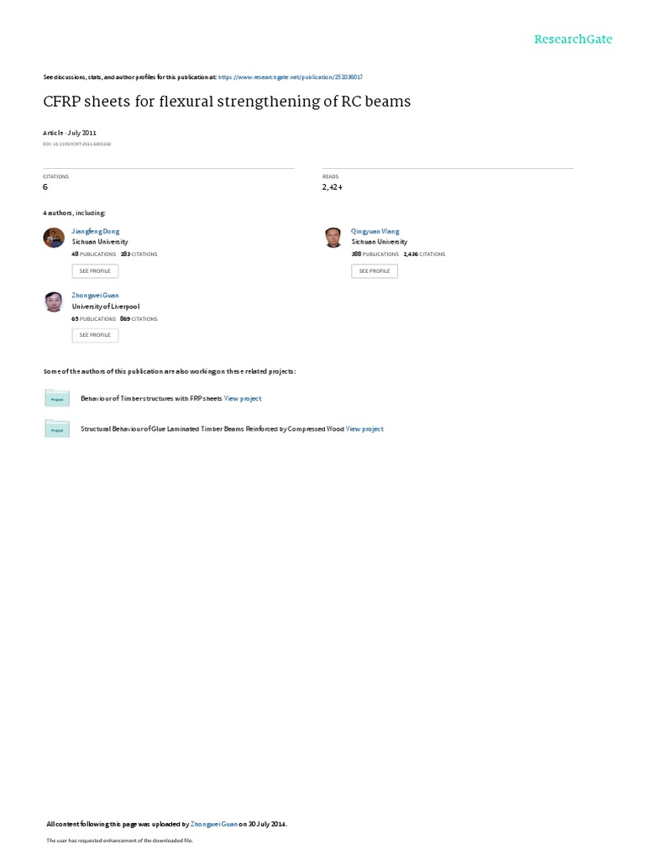645x860 pixels.
Task: Click the project icon for Glue Laminated Timber
Action: tap(57, 429)
